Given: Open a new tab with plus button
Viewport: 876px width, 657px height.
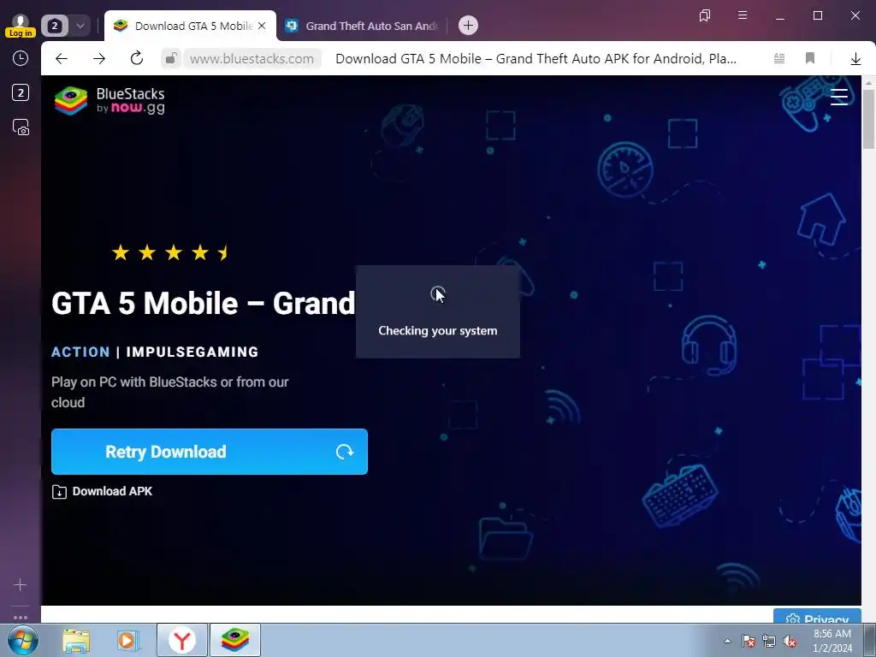Looking at the screenshot, I should click(x=468, y=25).
